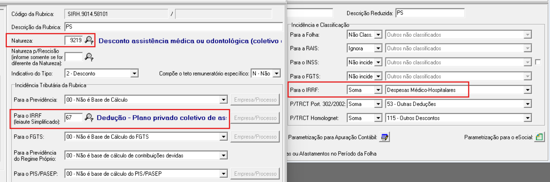Viewport: 550px width, 182px height.
Task: Click Empresa/Processo button for Para o PIS/PASEP
Action: tap(255, 174)
